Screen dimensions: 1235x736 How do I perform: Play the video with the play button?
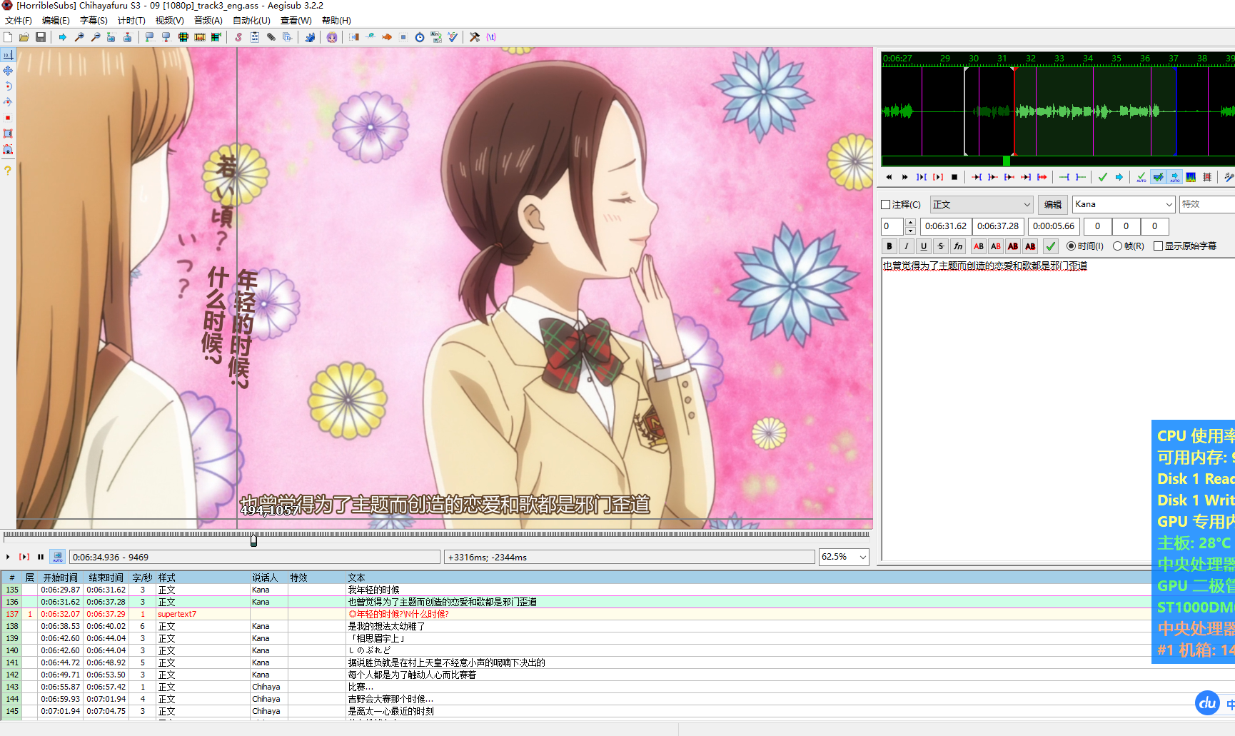[8, 557]
